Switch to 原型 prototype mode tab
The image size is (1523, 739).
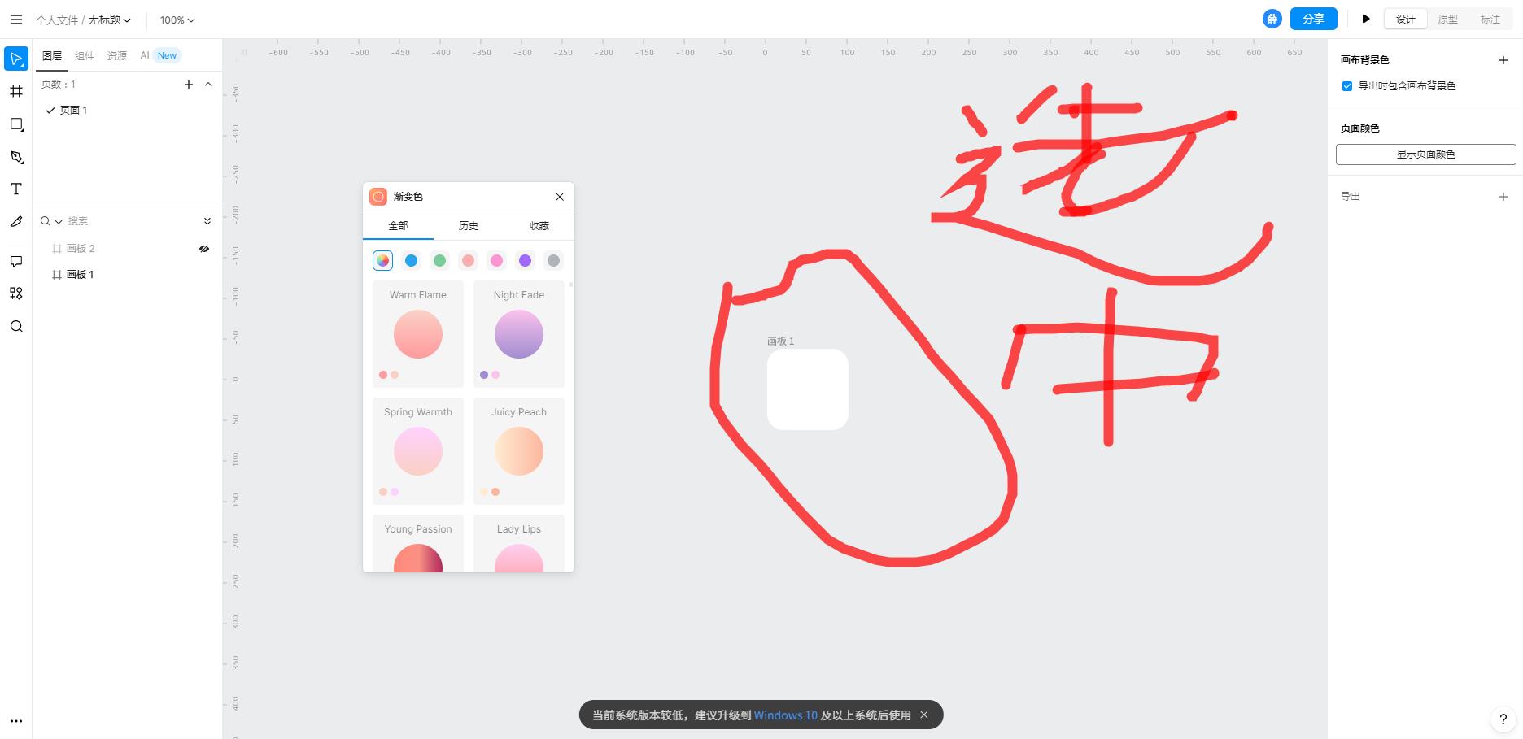(x=1448, y=20)
